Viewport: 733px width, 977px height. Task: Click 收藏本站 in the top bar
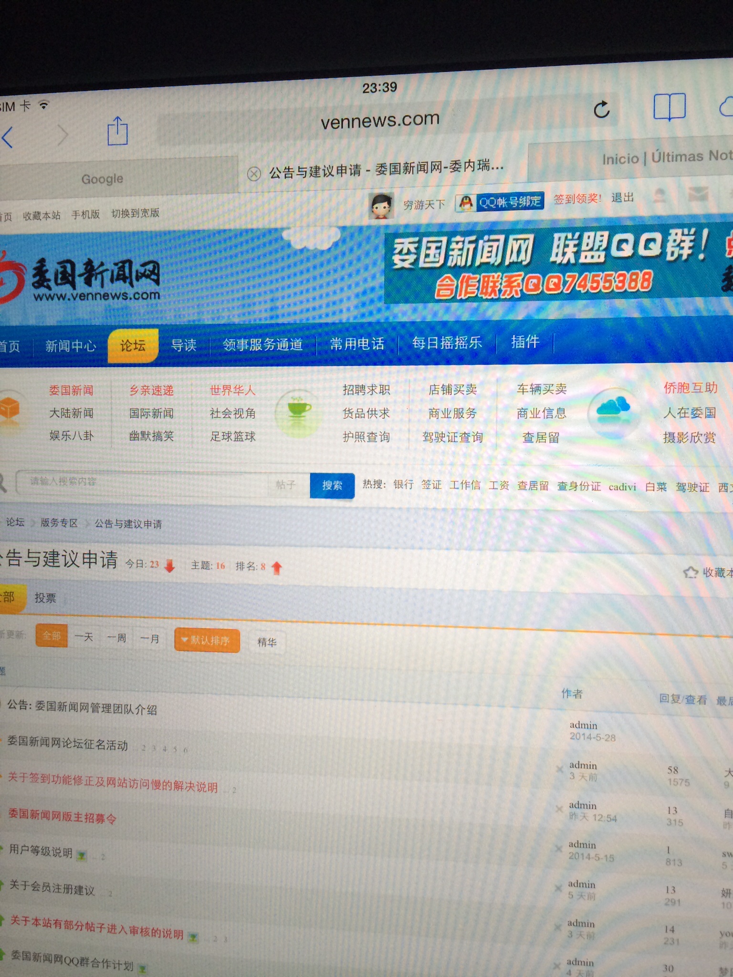(42, 216)
